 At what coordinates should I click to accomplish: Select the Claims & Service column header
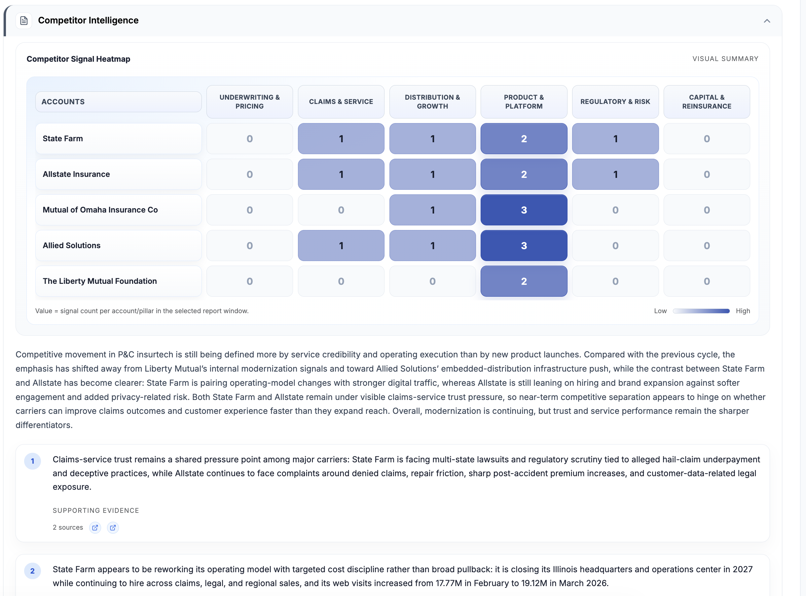click(x=341, y=102)
